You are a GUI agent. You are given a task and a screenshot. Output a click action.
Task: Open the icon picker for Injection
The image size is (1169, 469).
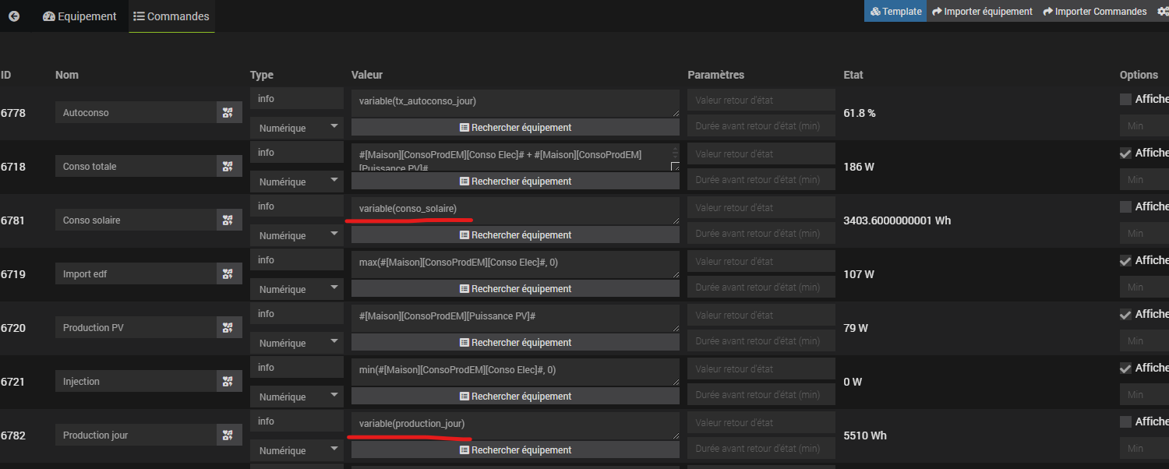click(228, 382)
